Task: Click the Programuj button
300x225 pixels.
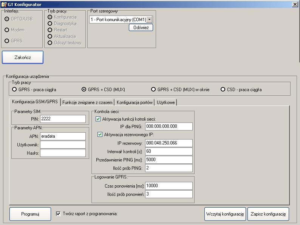Action: 30,214
